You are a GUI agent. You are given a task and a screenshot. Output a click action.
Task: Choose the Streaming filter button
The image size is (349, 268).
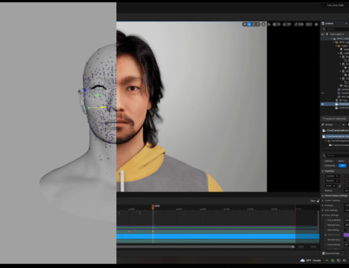pos(330,165)
